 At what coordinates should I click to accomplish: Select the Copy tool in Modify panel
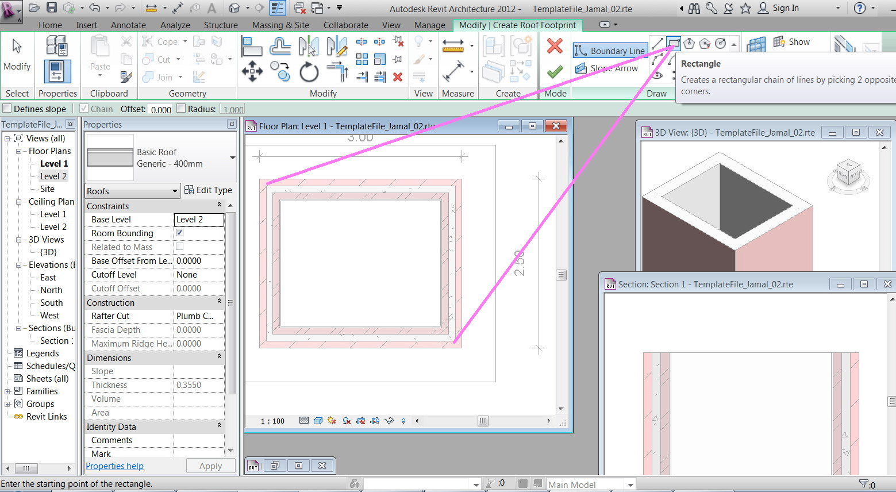280,72
